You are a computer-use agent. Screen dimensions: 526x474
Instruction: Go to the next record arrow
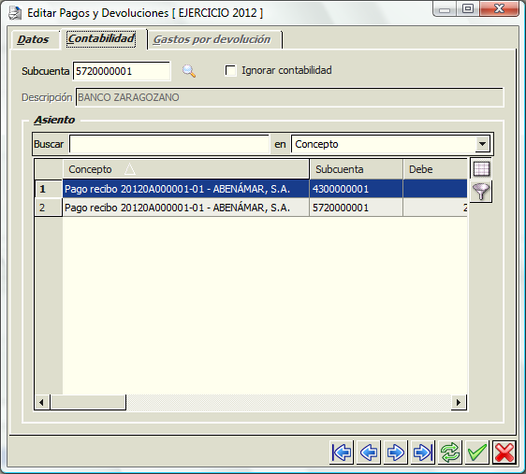[x=396, y=452]
